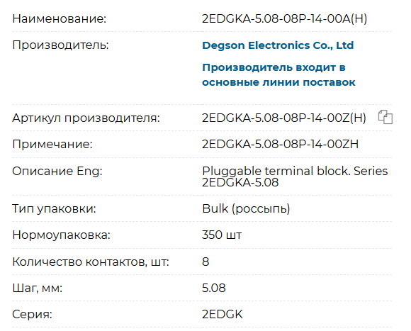Select the series value 2EDGK
This screenshot has height=331, width=411.
(223, 314)
